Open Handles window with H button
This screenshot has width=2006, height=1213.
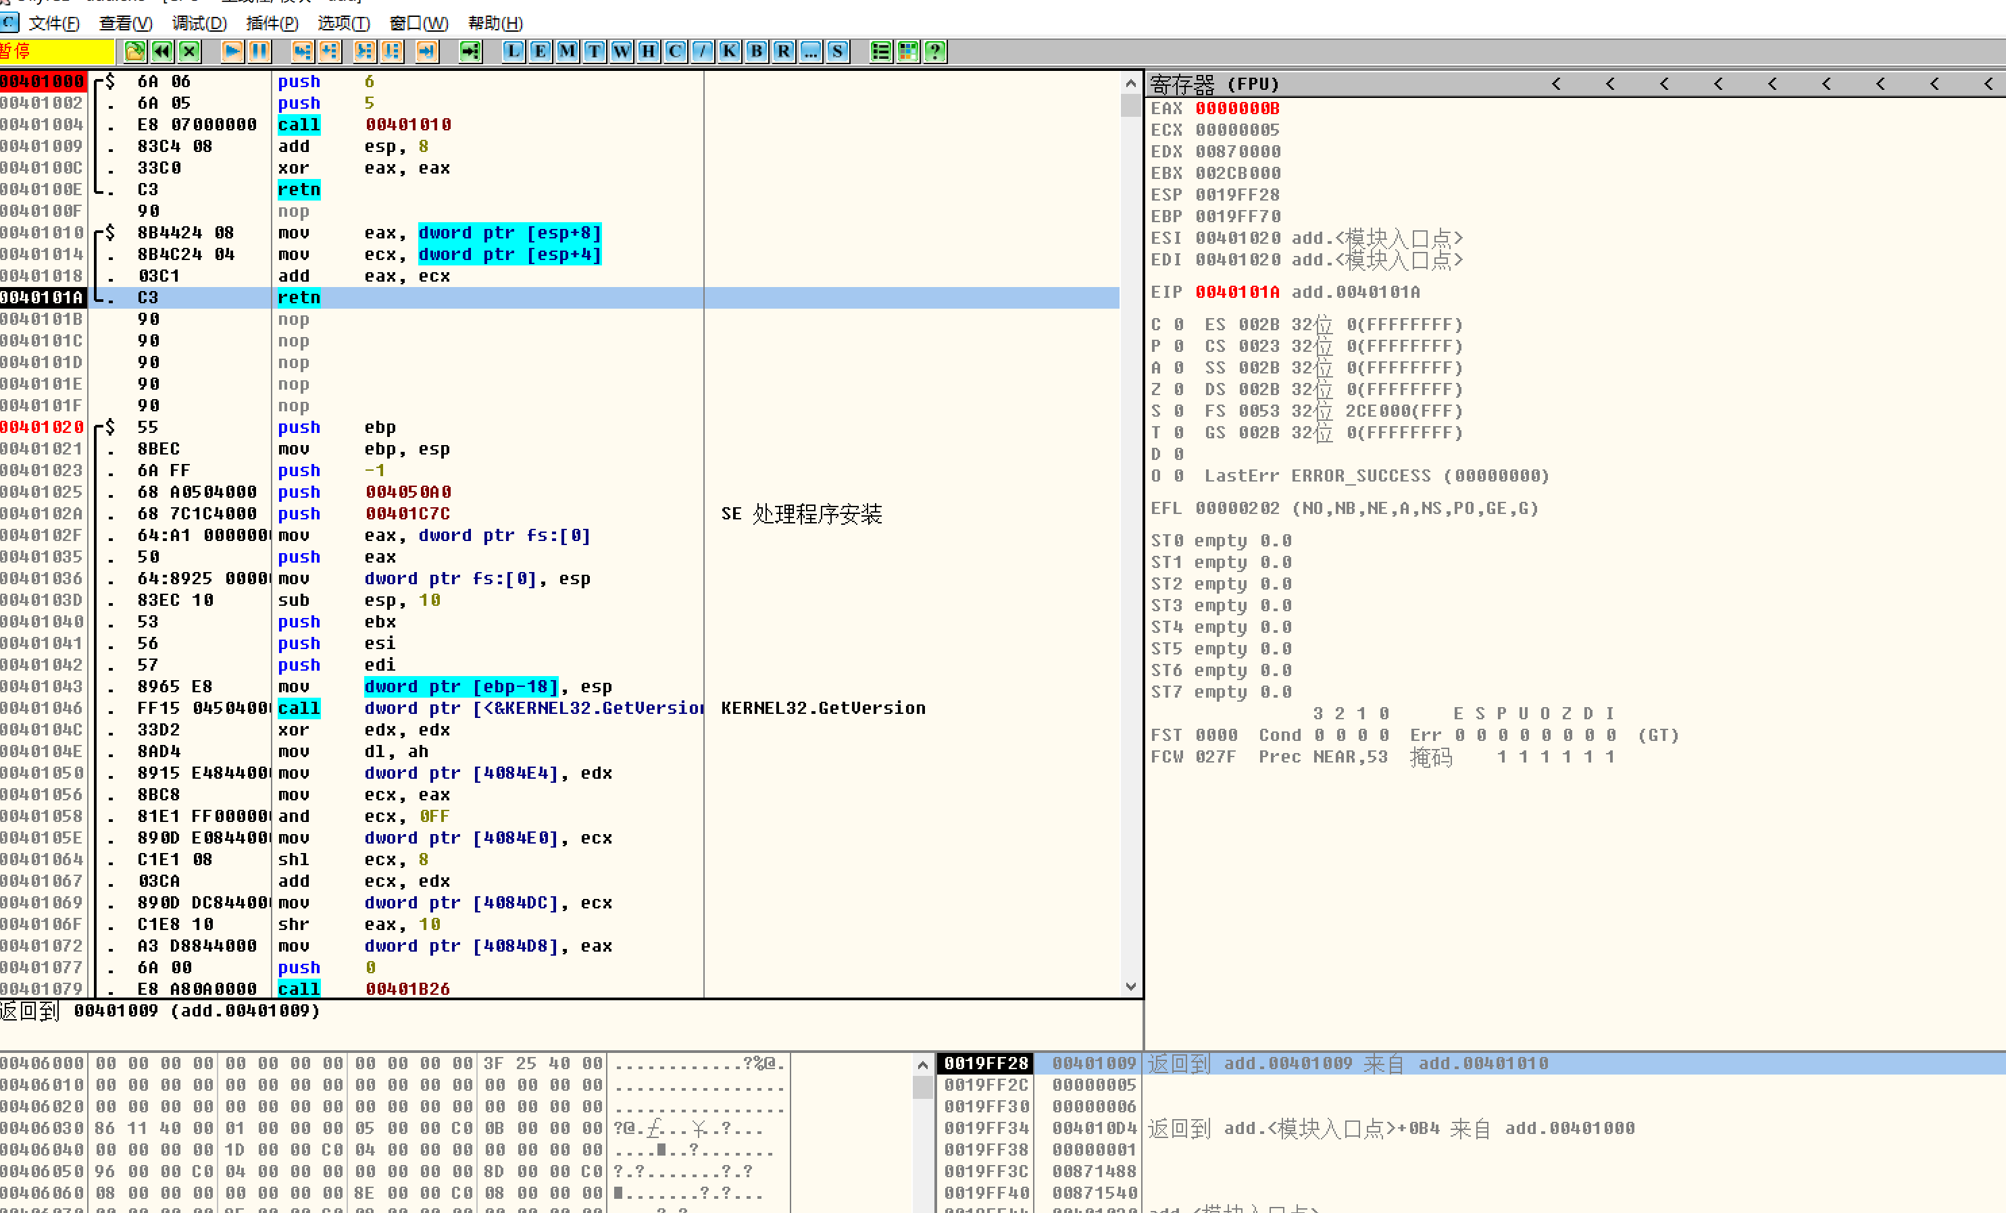649,52
